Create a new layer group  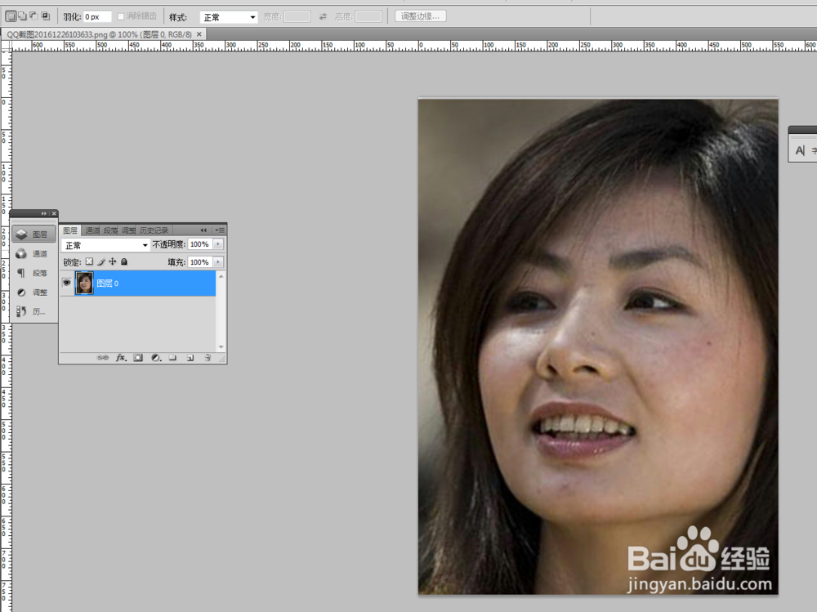tap(172, 358)
